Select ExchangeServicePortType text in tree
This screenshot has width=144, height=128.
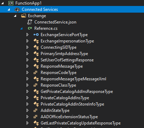pos(64,35)
